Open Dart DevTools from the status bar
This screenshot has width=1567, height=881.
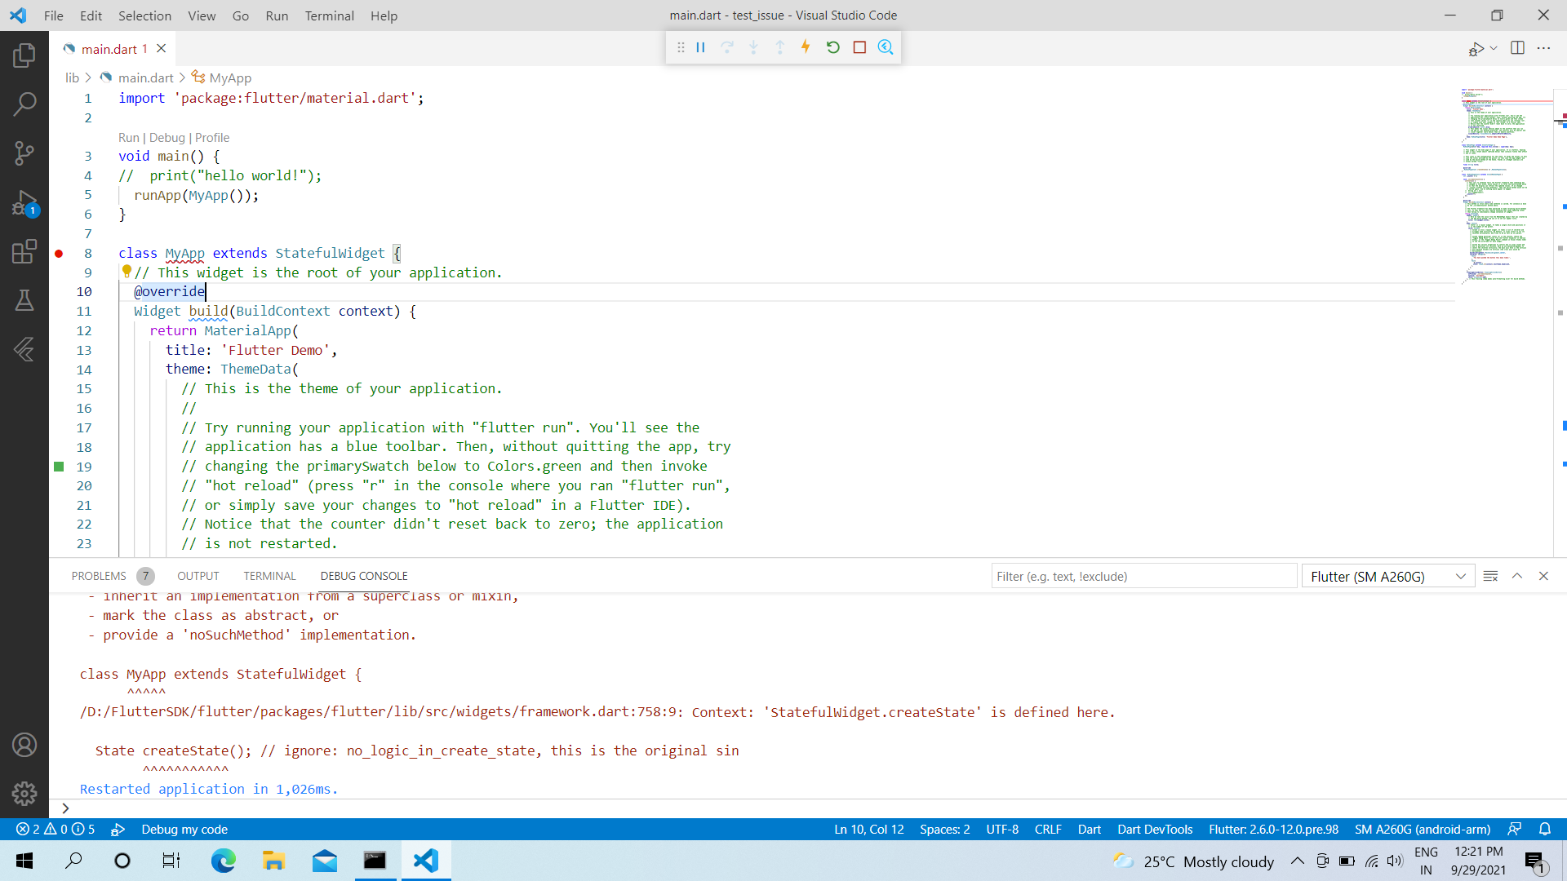(1155, 829)
